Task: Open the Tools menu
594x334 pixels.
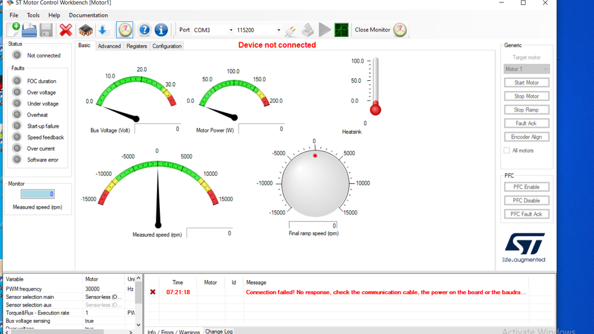Action: coord(33,15)
